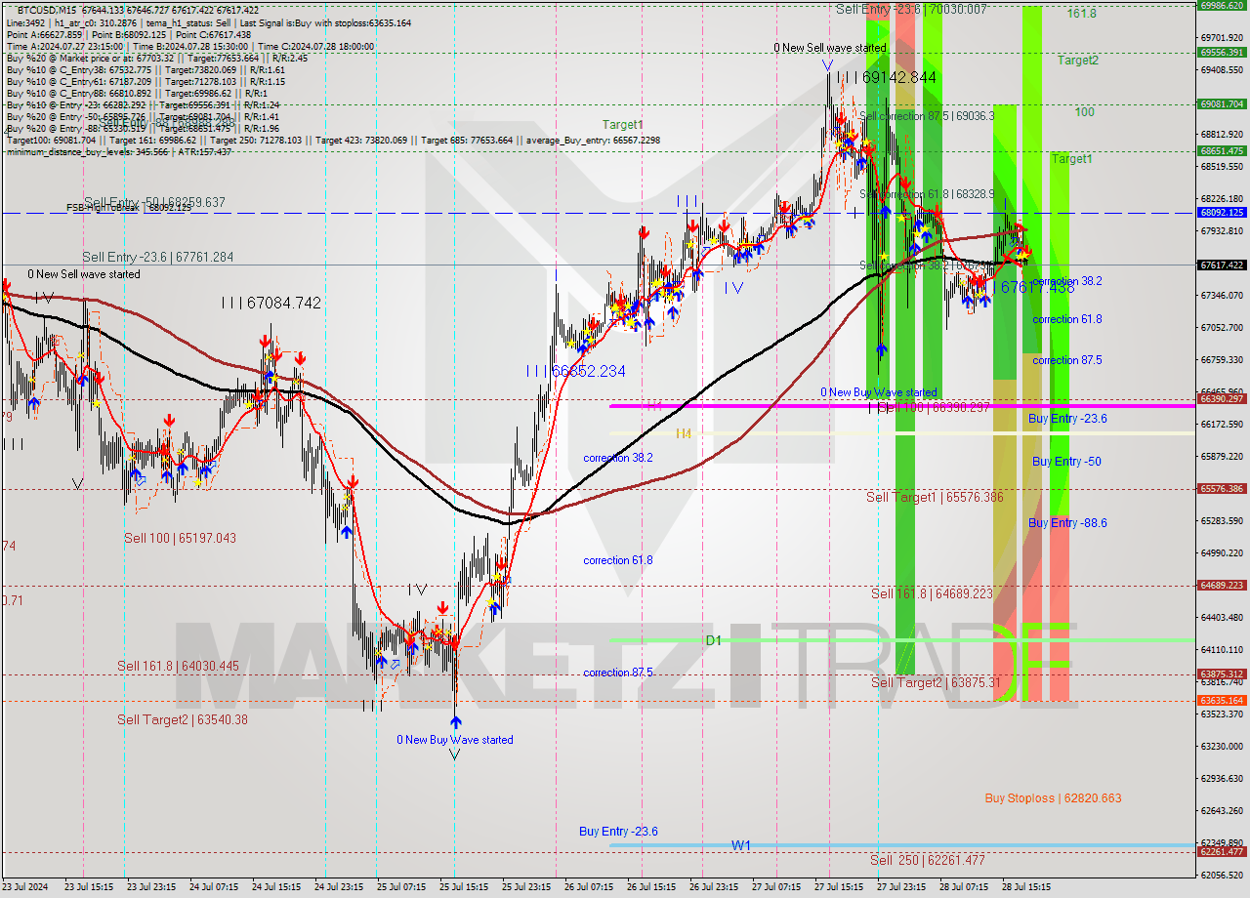Click the 'D1' timeframe line label
Image resolution: width=1250 pixels, height=898 pixels.
coord(713,640)
